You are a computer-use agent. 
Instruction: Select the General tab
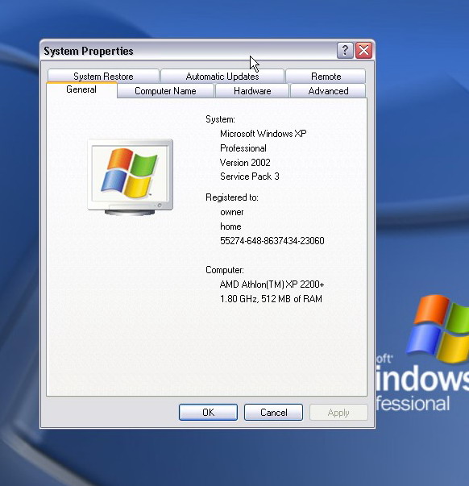click(81, 89)
